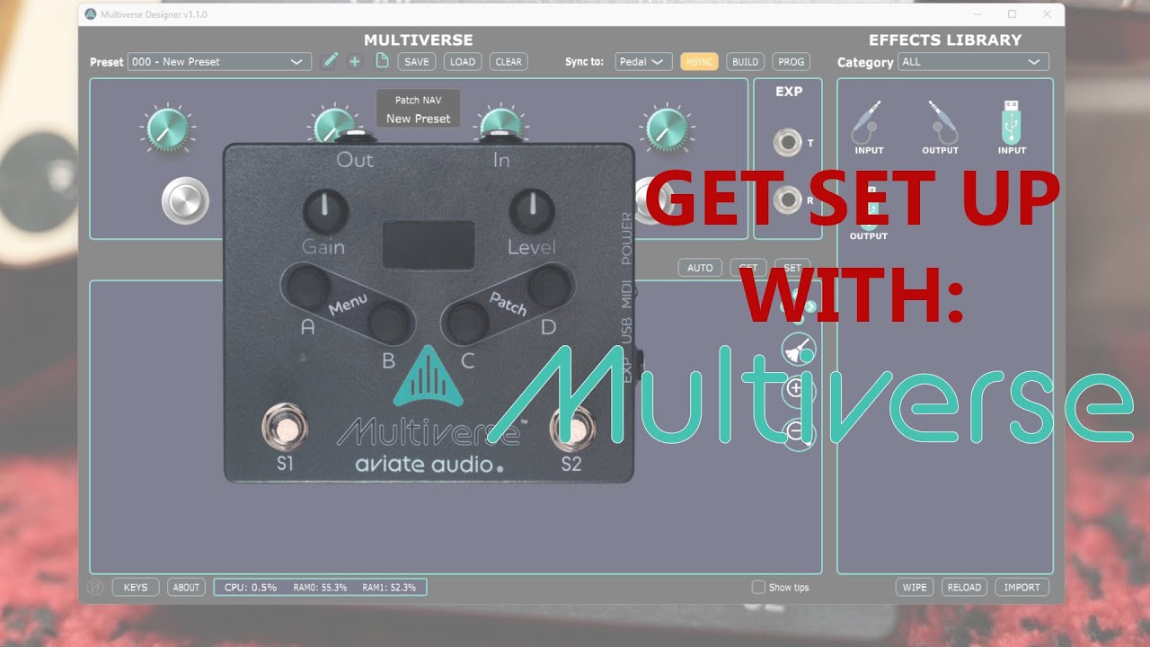1150x647 pixels.
Task: Add the audio jack INPUT effect
Action: tap(869, 127)
